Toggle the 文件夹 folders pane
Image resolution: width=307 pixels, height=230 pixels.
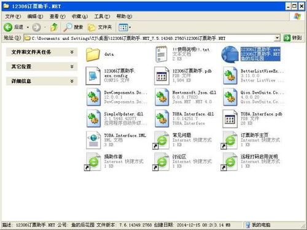pyautogui.click(x=100, y=27)
